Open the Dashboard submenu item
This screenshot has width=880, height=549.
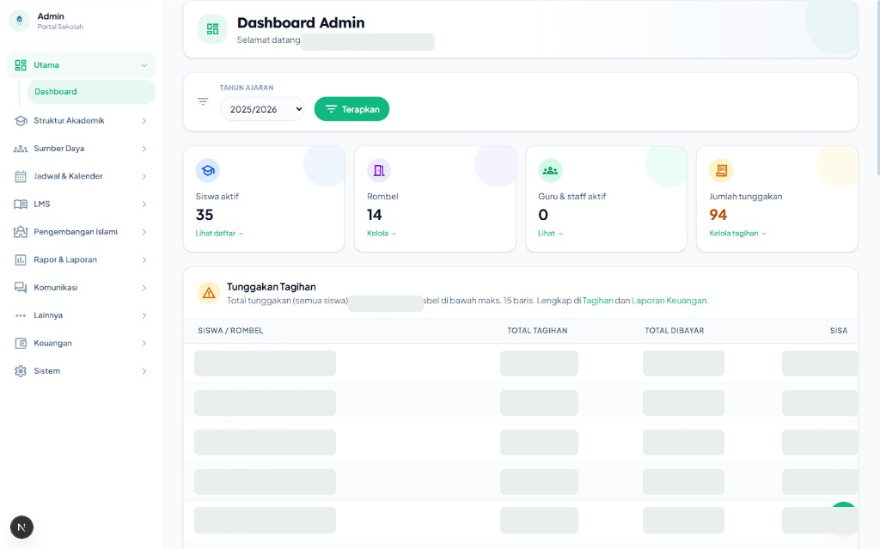[x=91, y=91]
